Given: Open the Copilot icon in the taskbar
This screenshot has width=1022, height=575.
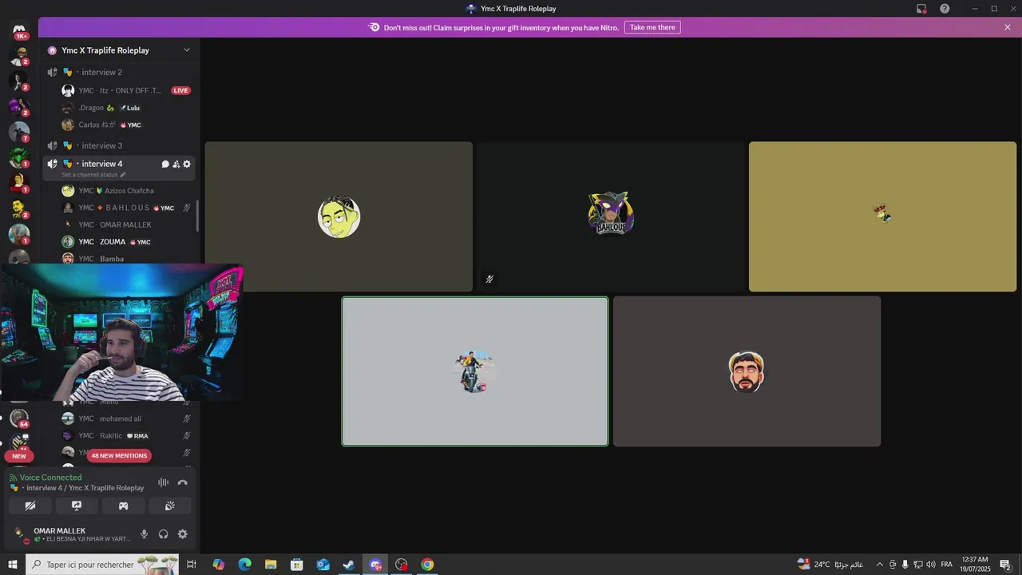Looking at the screenshot, I should (218, 565).
